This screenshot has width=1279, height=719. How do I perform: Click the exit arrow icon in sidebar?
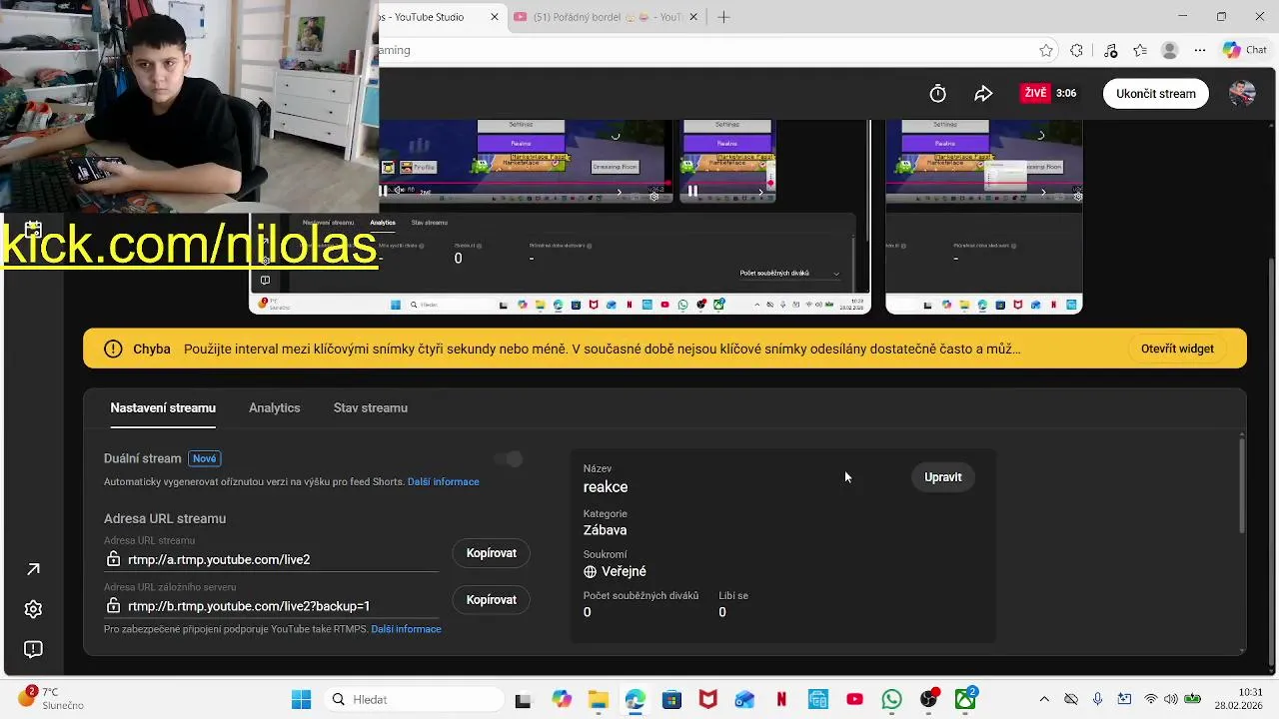point(33,569)
